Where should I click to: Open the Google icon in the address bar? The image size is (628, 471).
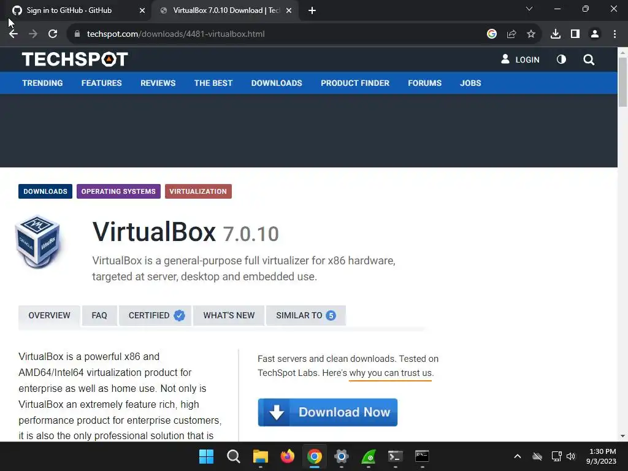pyautogui.click(x=492, y=34)
